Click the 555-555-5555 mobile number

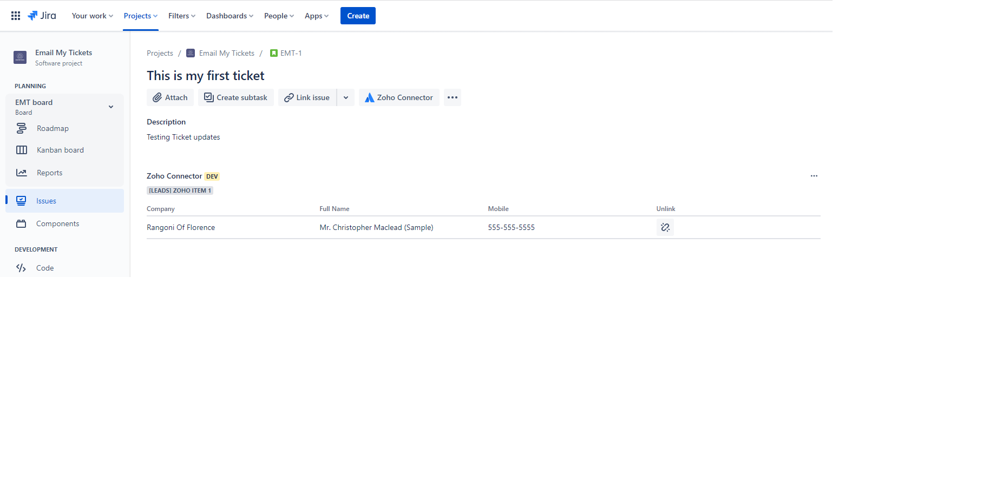[511, 227]
